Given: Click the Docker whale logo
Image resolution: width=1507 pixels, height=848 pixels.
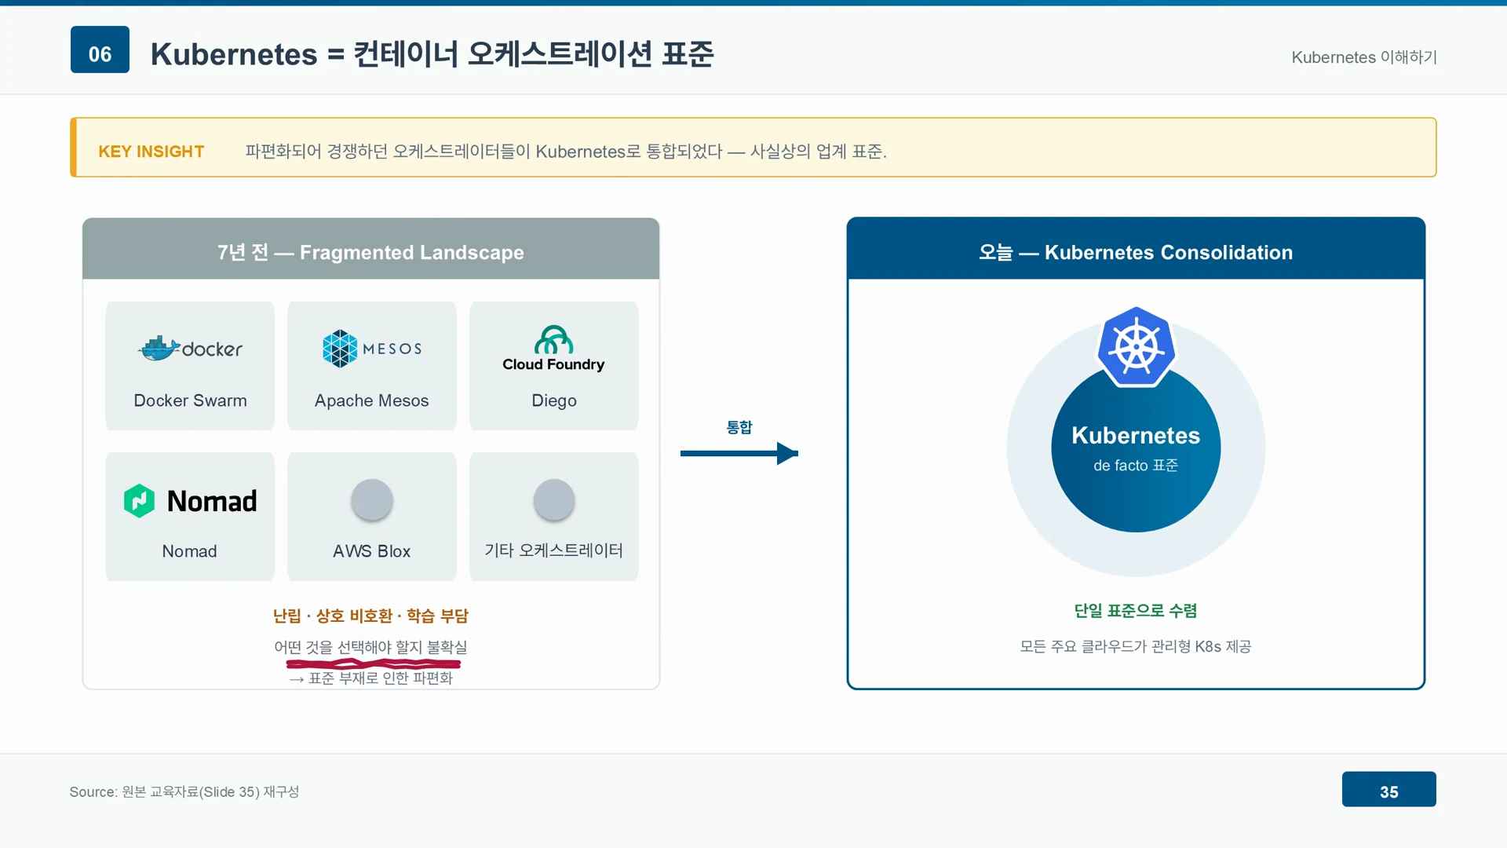Looking at the screenshot, I should coord(191,348).
